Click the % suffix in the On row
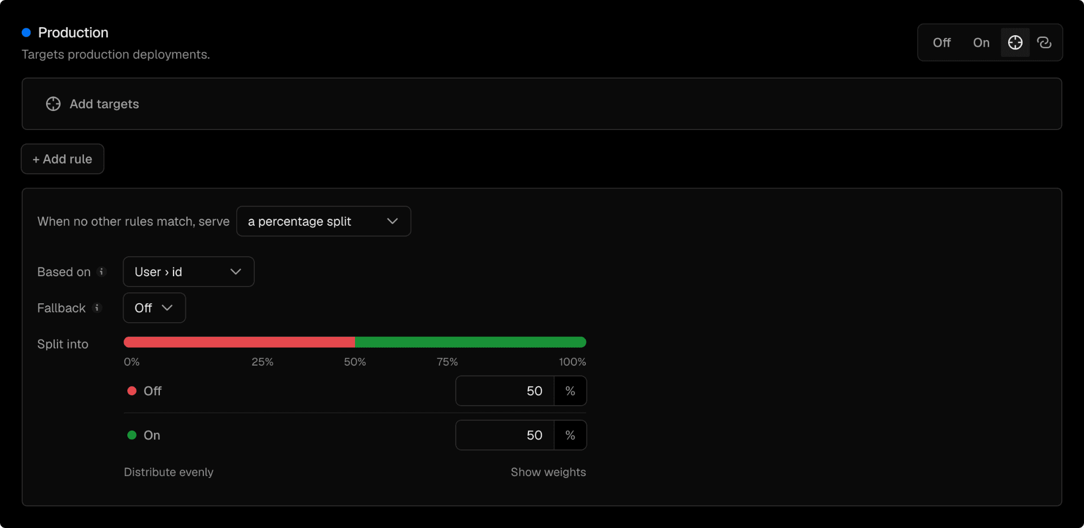The width and height of the screenshot is (1084, 528). click(570, 435)
